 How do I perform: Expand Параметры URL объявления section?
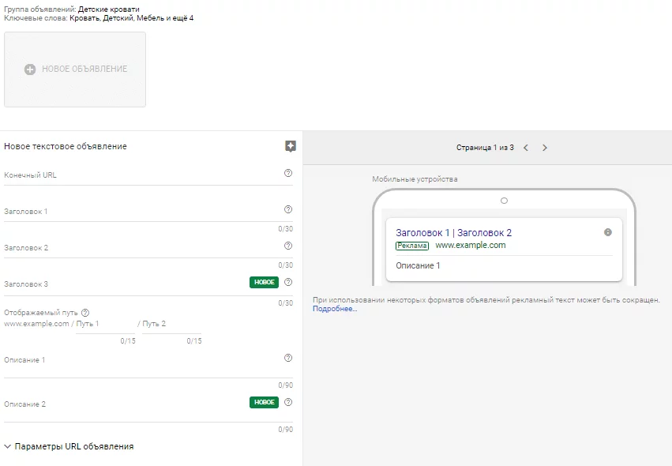pos(69,447)
